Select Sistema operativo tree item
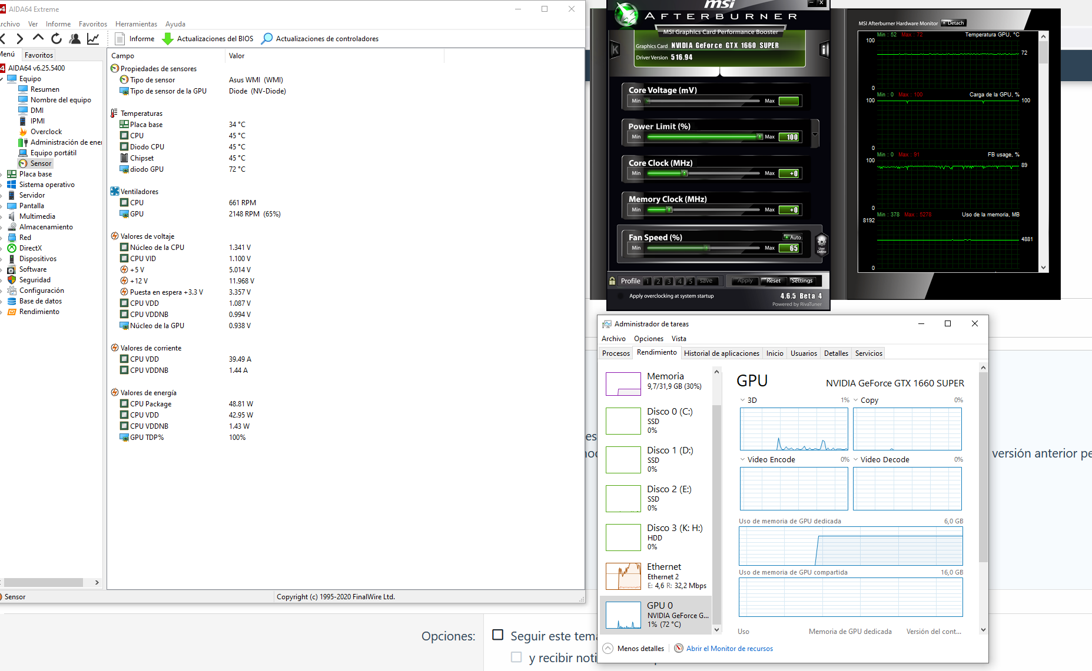This screenshot has height=671, width=1092. coord(47,185)
